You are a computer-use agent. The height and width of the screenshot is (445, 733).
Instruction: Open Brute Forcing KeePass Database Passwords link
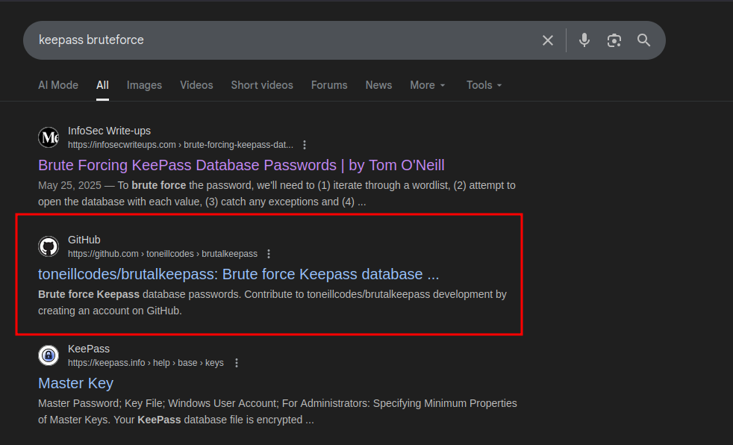(241, 165)
